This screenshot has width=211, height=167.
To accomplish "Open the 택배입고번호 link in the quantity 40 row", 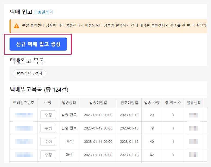I will (x=24, y=141).
